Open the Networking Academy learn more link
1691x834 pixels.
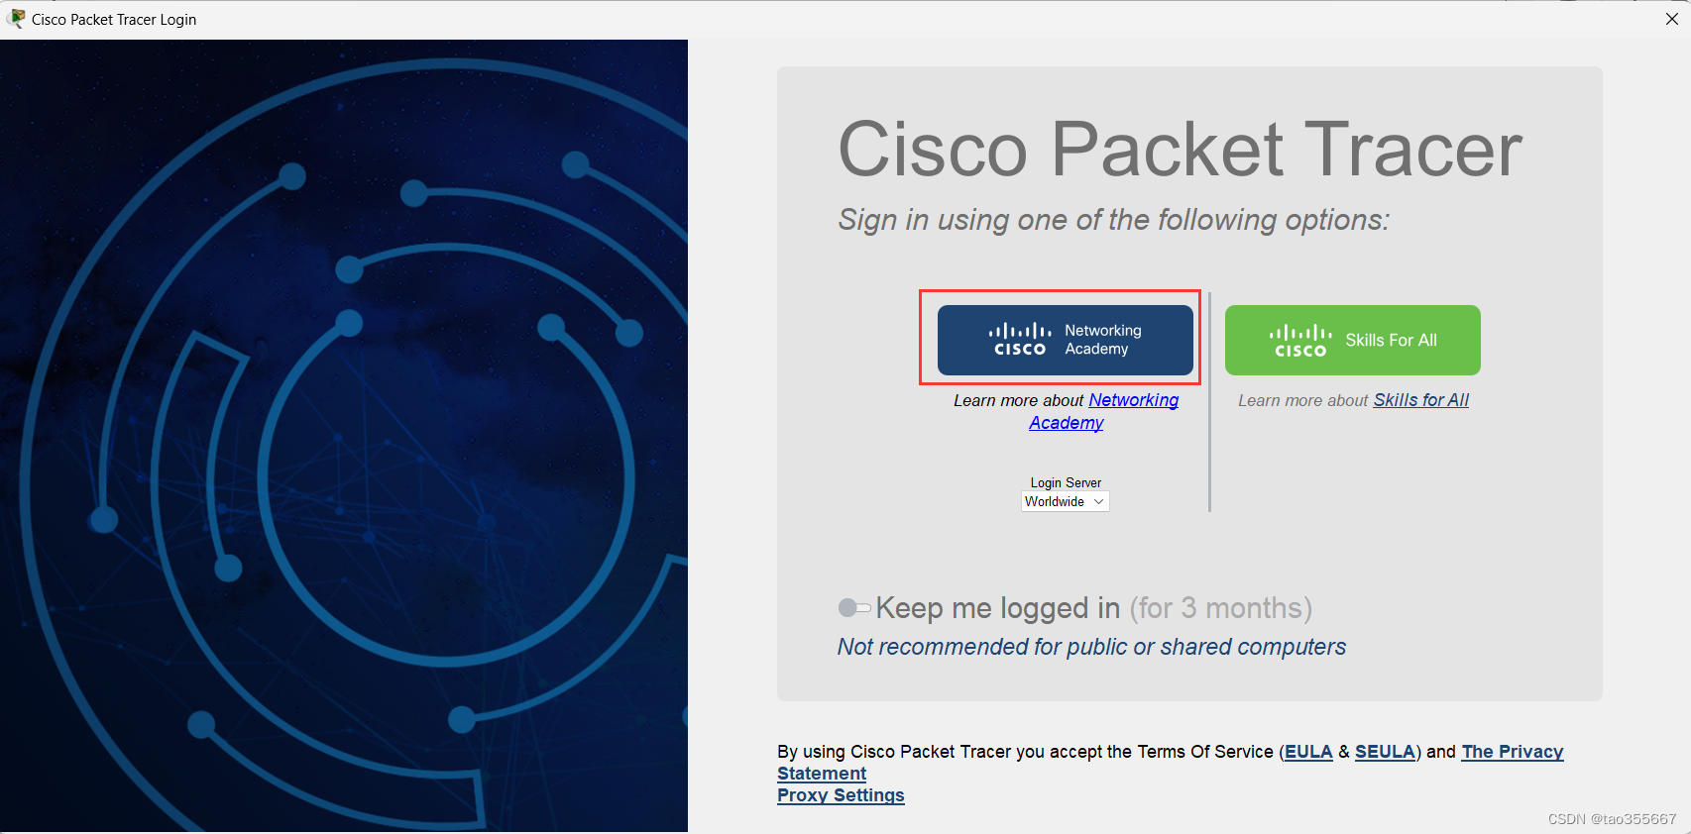1133,400
